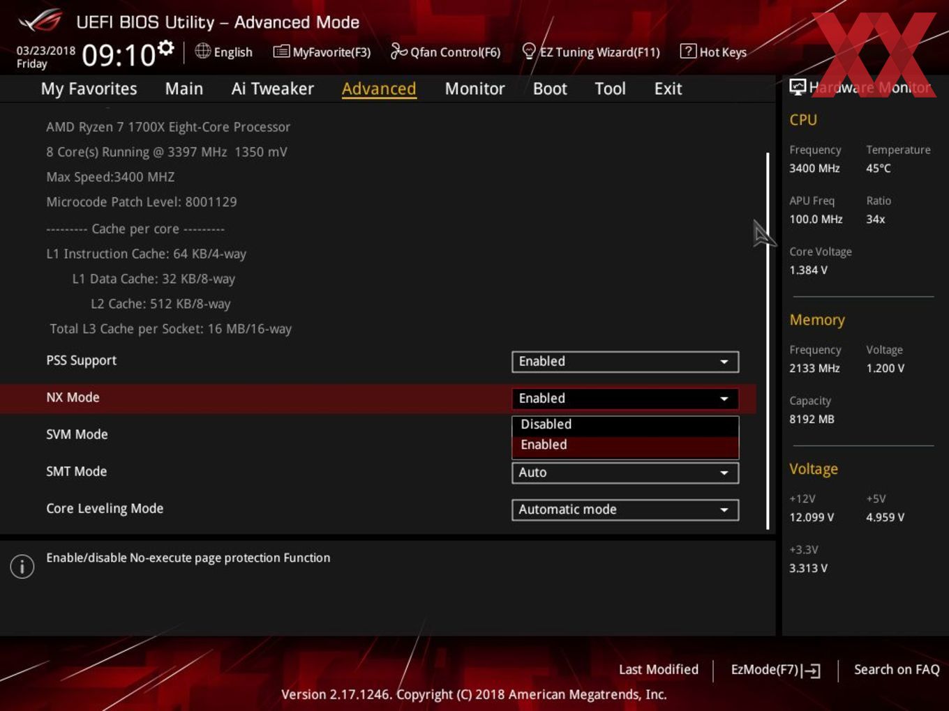Click the MyFavorite list icon
Viewport: 949px width, 711px height.
[x=281, y=51]
